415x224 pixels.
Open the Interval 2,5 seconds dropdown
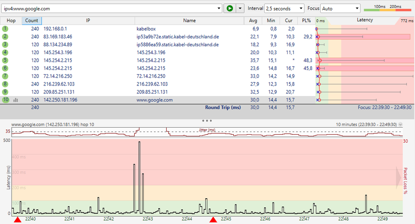pyautogui.click(x=284, y=8)
